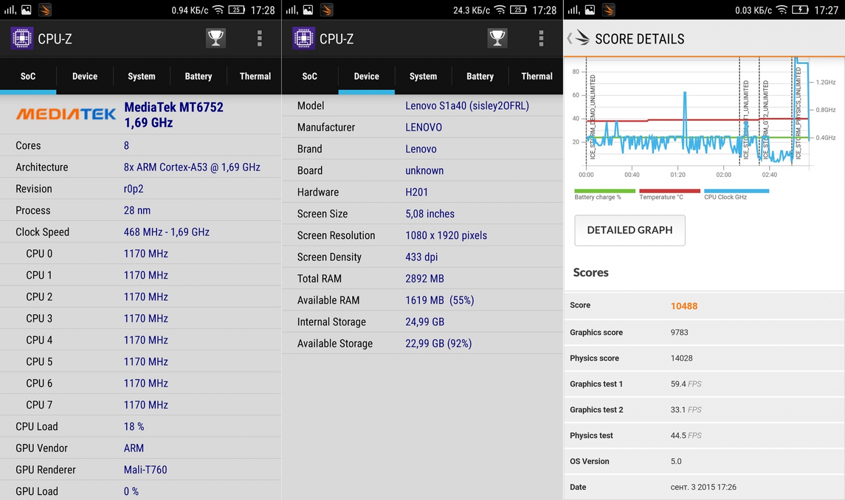Tap the red Temperature °C legend swatch
The image size is (845, 500).
coord(670,191)
